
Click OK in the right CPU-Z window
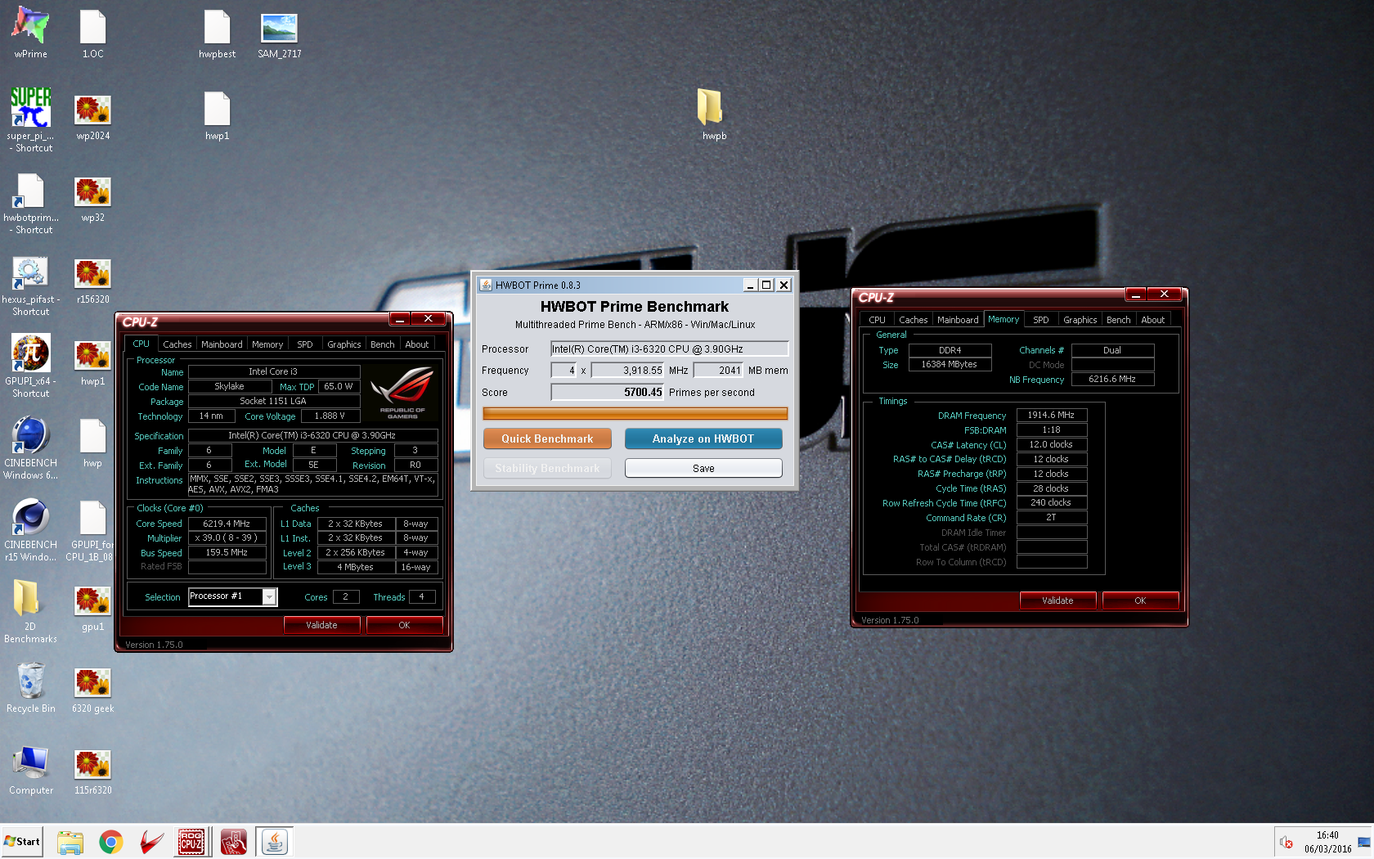(1140, 600)
